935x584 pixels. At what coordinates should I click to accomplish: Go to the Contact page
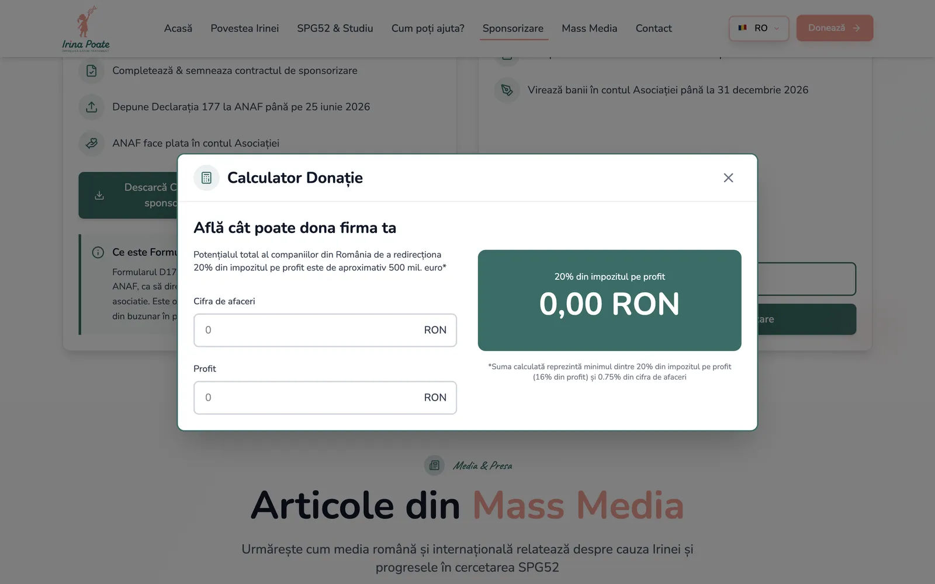click(653, 28)
